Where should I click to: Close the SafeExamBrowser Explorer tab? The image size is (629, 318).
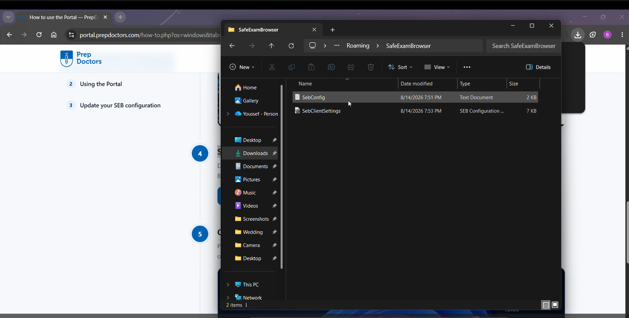point(314,29)
